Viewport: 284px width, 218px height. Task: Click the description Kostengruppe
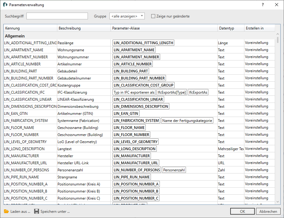click(x=69, y=85)
